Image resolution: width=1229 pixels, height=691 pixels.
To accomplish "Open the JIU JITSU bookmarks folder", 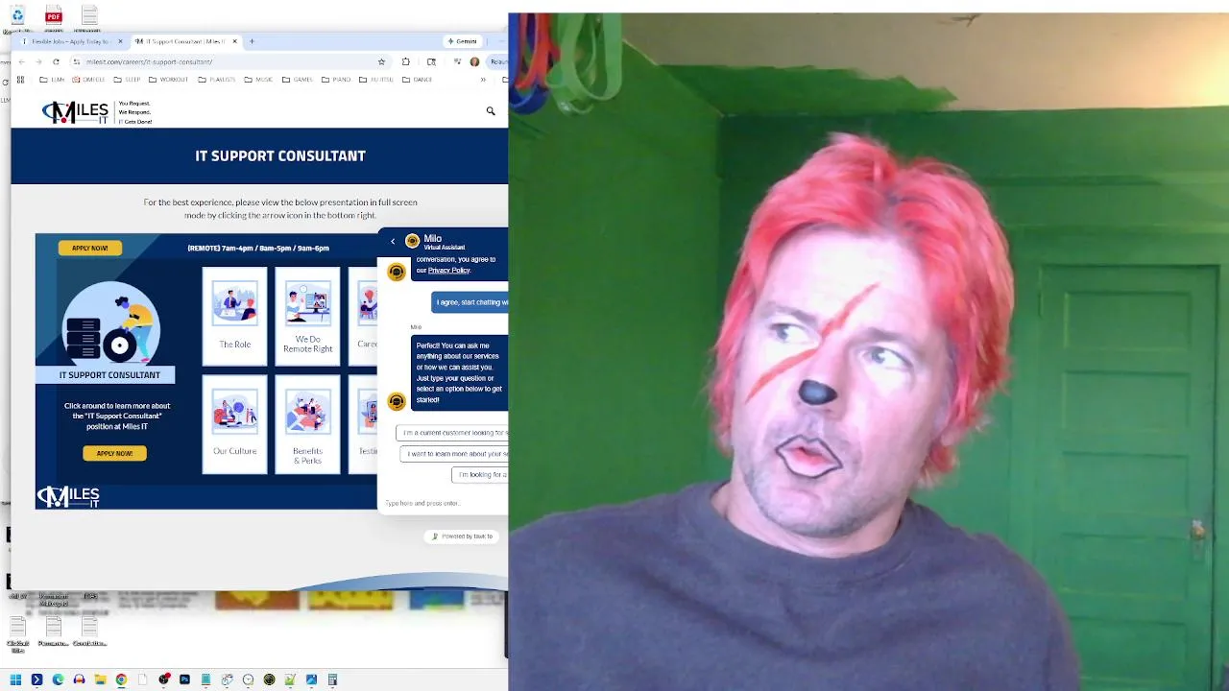I will (x=376, y=80).
